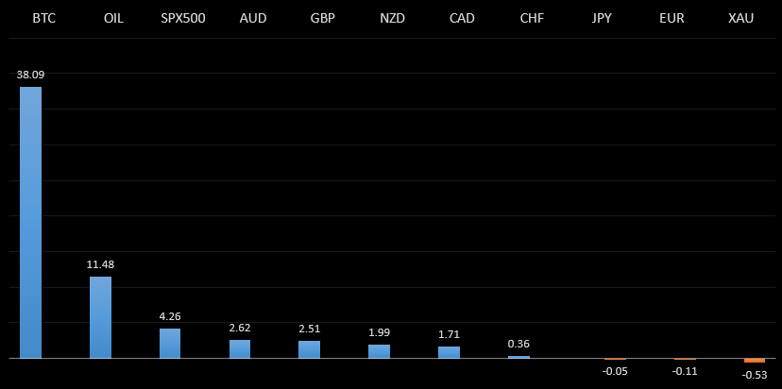This screenshot has width=782, height=389.
Task: Select the -0.11 value label
Action: pos(685,371)
